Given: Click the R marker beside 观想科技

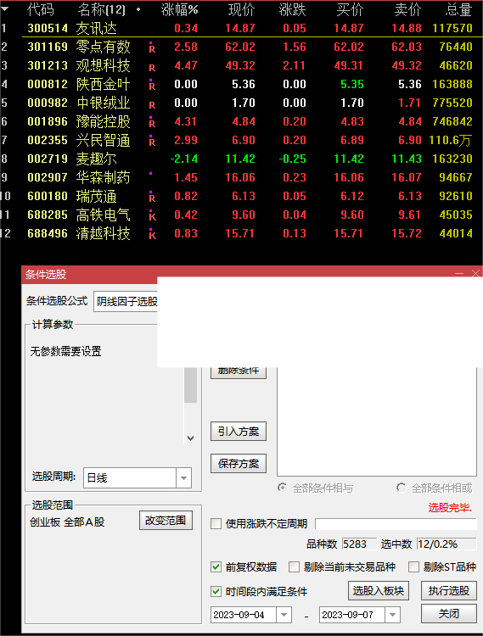Looking at the screenshot, I should point(152,68).
